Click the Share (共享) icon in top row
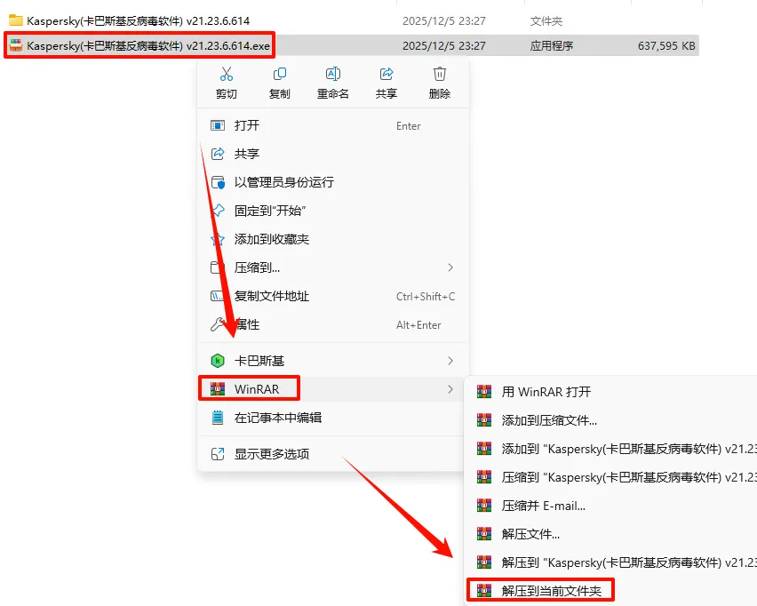This screenshot has height=606, width=757. point(386,74)
